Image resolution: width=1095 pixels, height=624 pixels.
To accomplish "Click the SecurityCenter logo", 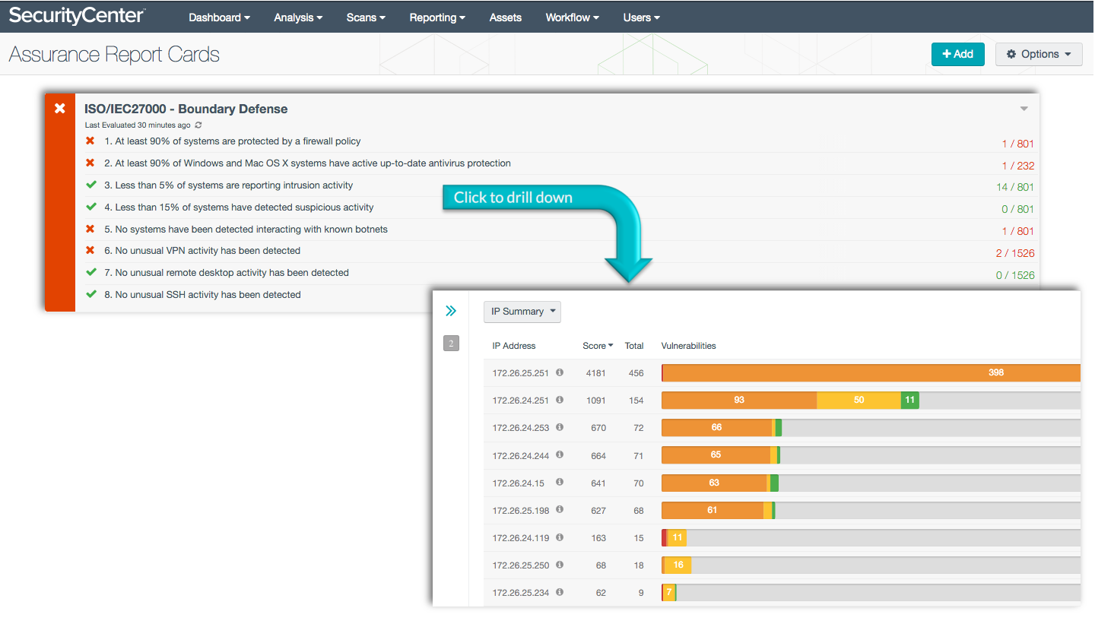I will (78, 15).
